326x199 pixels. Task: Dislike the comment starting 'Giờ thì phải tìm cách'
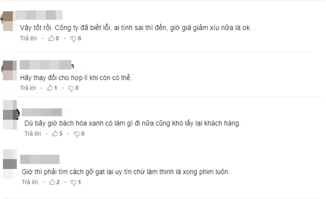(73, 183)
